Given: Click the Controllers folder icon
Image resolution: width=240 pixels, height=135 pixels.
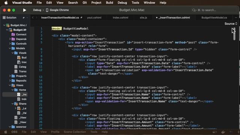Looking at the screenshot, I should click(x=13, y=43).
